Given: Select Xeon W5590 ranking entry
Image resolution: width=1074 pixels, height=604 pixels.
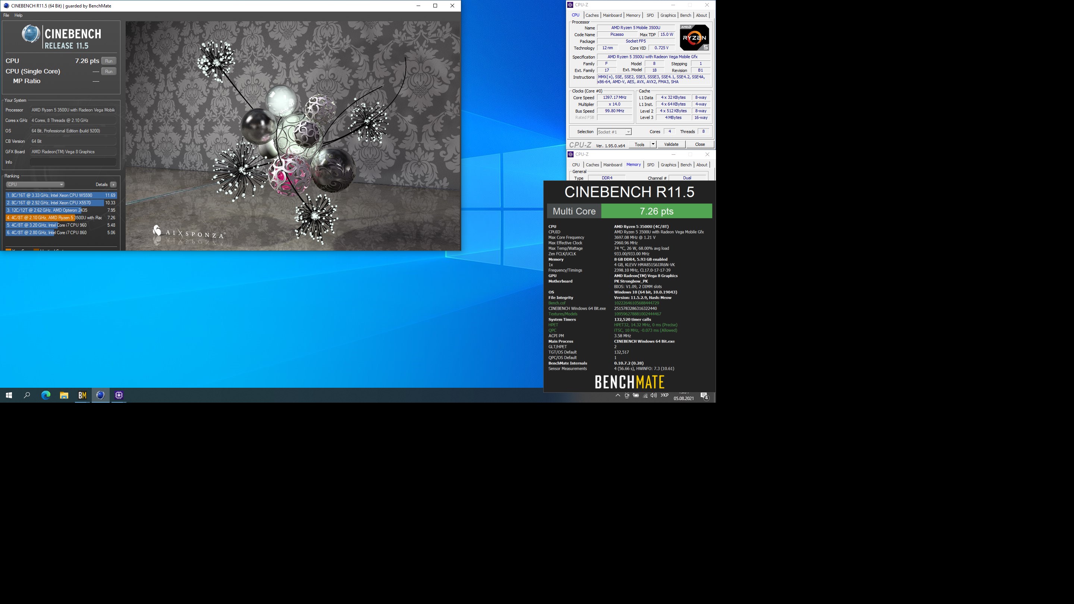Looking at the screenshot, I should pyautogui.click(x=61, y=195).
